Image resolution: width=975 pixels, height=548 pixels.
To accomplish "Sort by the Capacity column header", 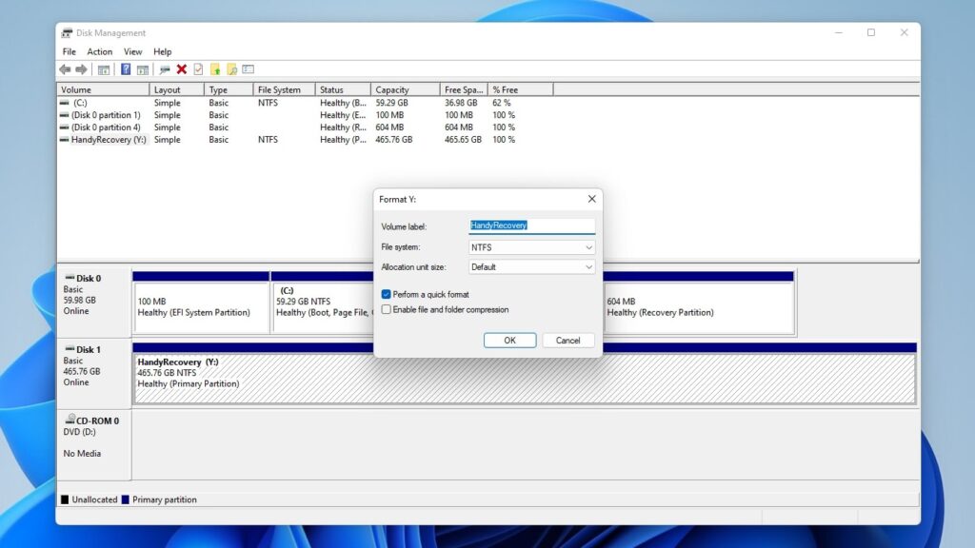I will 406,90.
